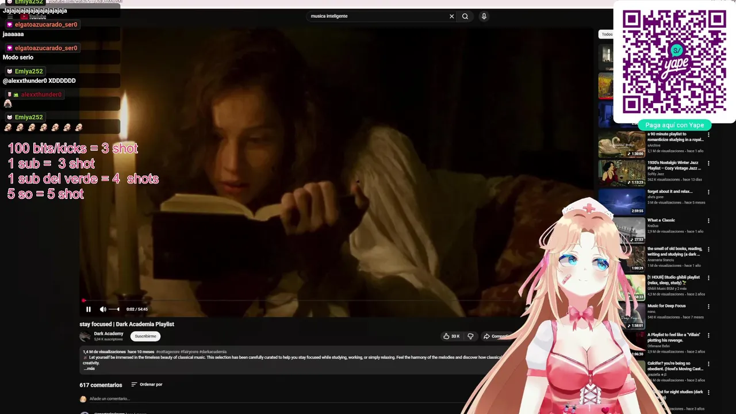Open options for 'Calcifer? you're being so obedient'

click(708, 364)
